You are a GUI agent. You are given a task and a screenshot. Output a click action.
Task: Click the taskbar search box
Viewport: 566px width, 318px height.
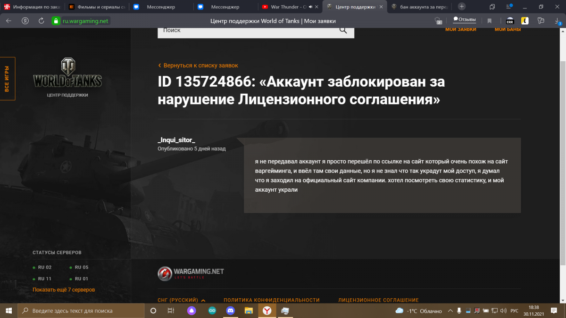click(x=81, y=311)
